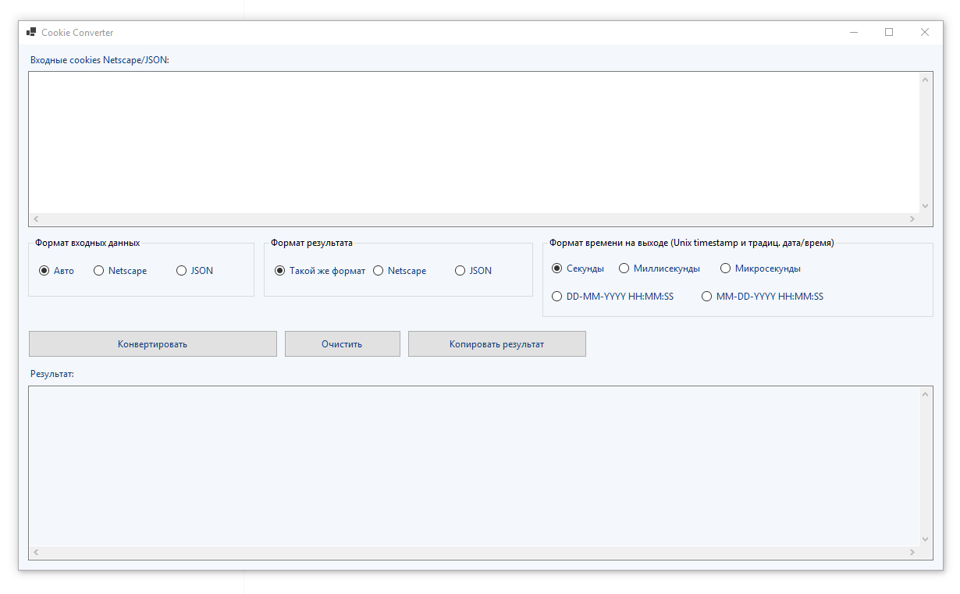This screenshot has width=960, height=594.
Task: Click down arrow of input box vertical scrollbar
Action: [926, 206]
